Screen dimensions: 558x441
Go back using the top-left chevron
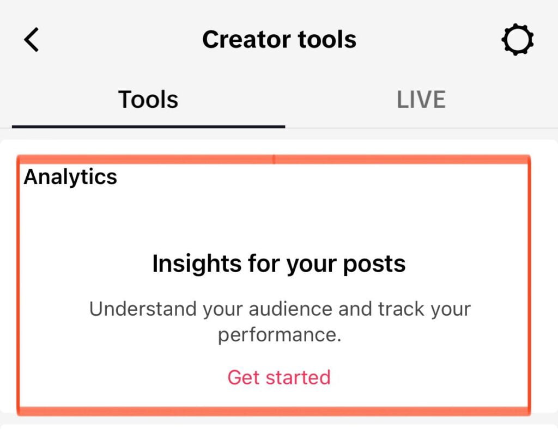(32, 40)
